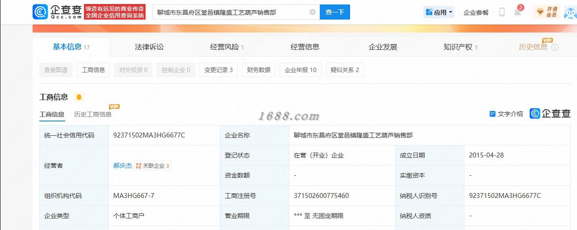Click the 资金数额 label cell
Screen dimensions: 577x230
(x=254, y=175)
